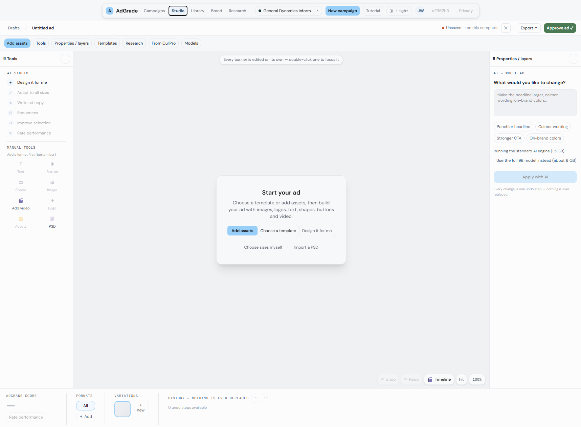The width and height of the screenshot is (581, 427).
Task: Select the Logo tool
Action: (52, 204)
